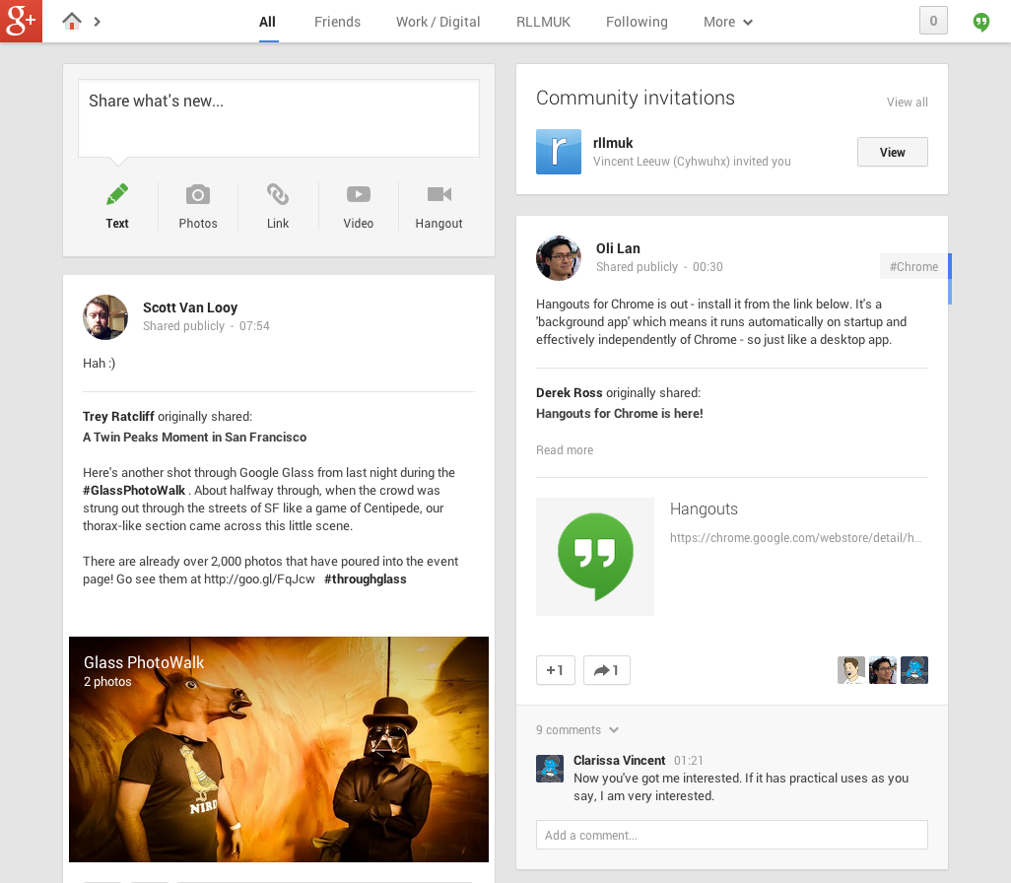Screen dimensions: 1011x883
Task: Click the Share what's new text box
Action: [279, 118]
